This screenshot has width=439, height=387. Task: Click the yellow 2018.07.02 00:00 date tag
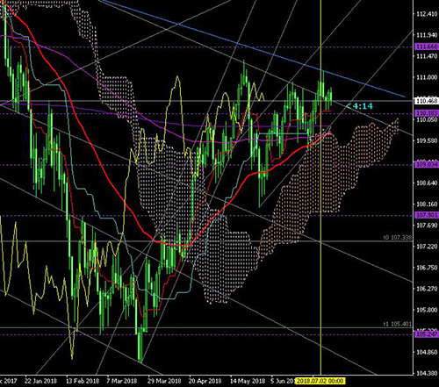point(320,381)
